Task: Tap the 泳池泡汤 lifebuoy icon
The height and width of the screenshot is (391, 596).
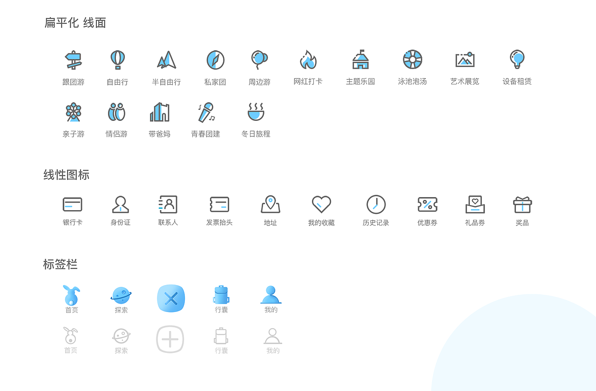Action: click(413, 60)
